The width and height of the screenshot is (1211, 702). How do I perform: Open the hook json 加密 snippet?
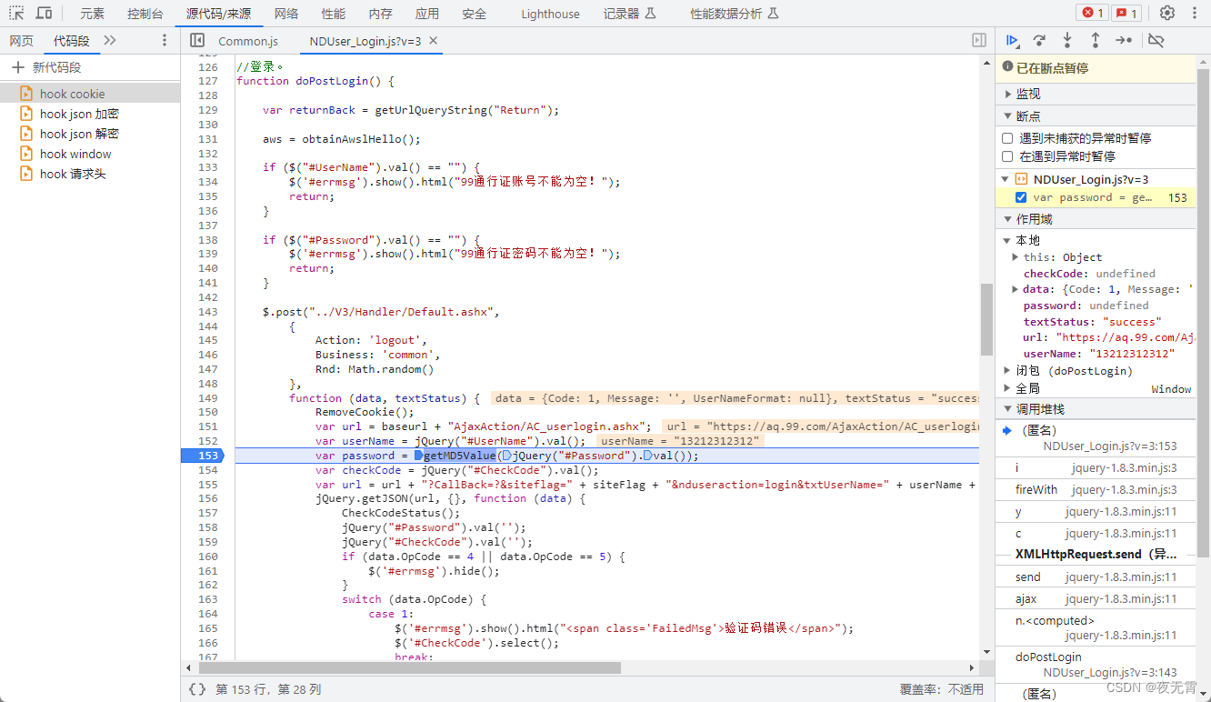point(90,114)
